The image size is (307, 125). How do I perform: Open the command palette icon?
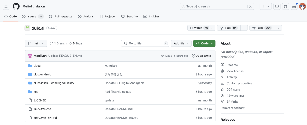[x=251, y=6]
